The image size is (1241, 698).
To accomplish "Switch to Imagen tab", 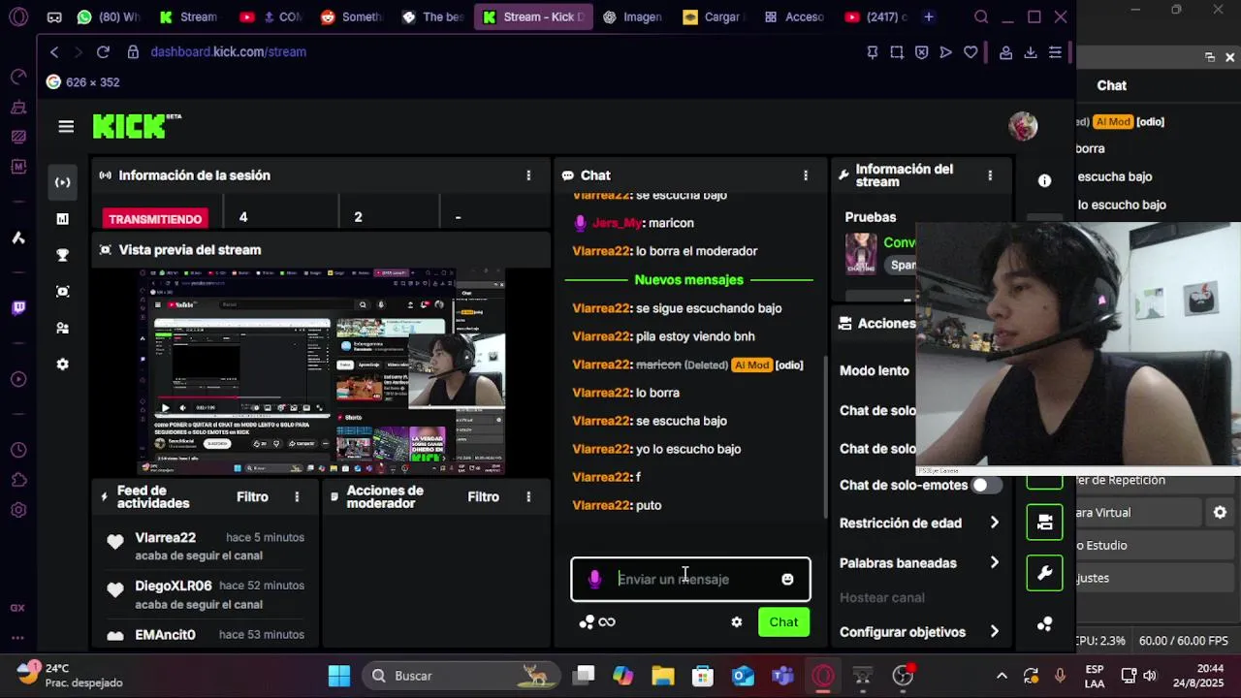I will (632, 17).
